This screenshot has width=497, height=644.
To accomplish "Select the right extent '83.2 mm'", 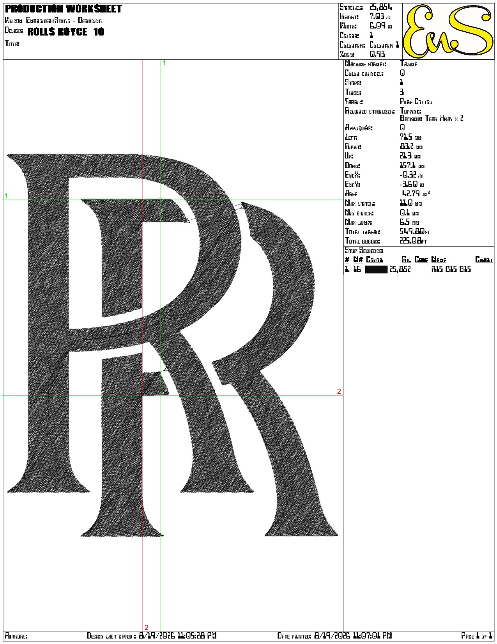I will click(x=411, y=147).
